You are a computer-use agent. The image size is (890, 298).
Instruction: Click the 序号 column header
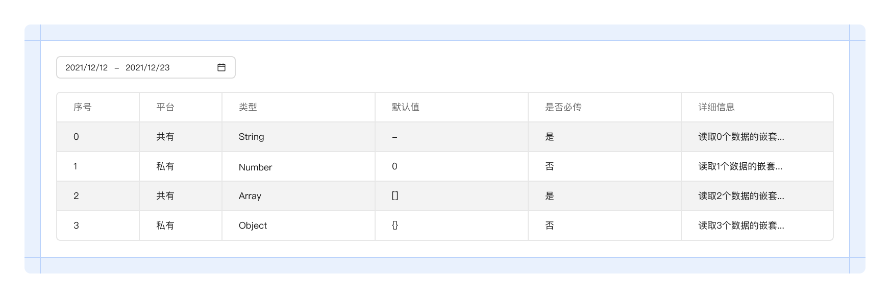(x=83, y=107)
